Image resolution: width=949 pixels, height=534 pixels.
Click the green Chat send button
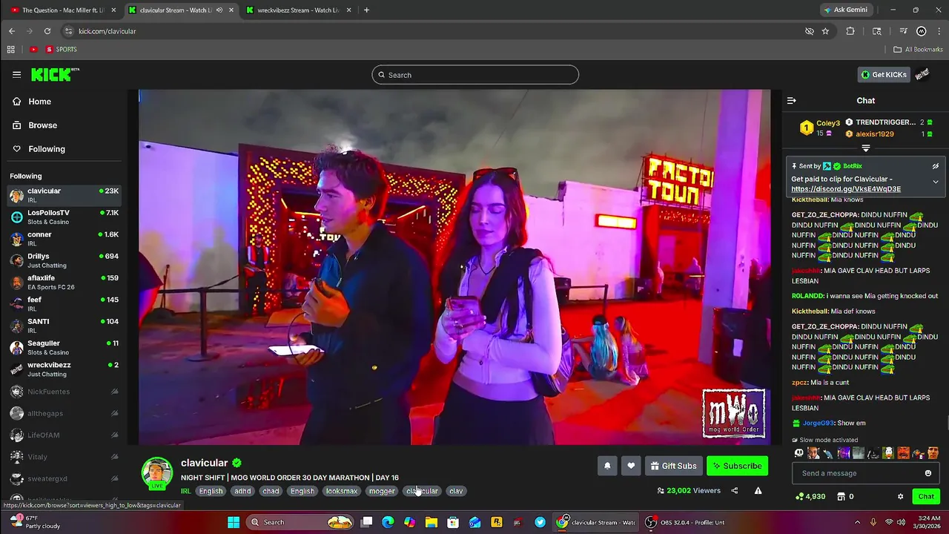click(926, 496)
